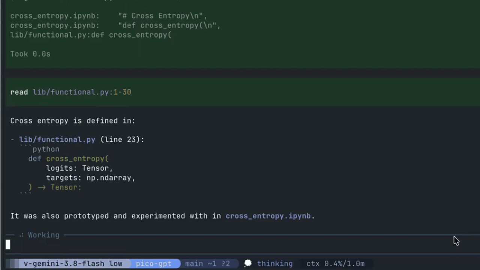Click the pico-gpt project segment
This screenshot has width=480, height=270.
pos(153,264)
